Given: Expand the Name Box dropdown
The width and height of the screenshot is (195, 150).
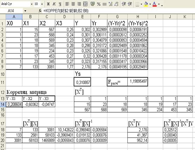Looking at the screenshot, I should (x=25, y=11).
